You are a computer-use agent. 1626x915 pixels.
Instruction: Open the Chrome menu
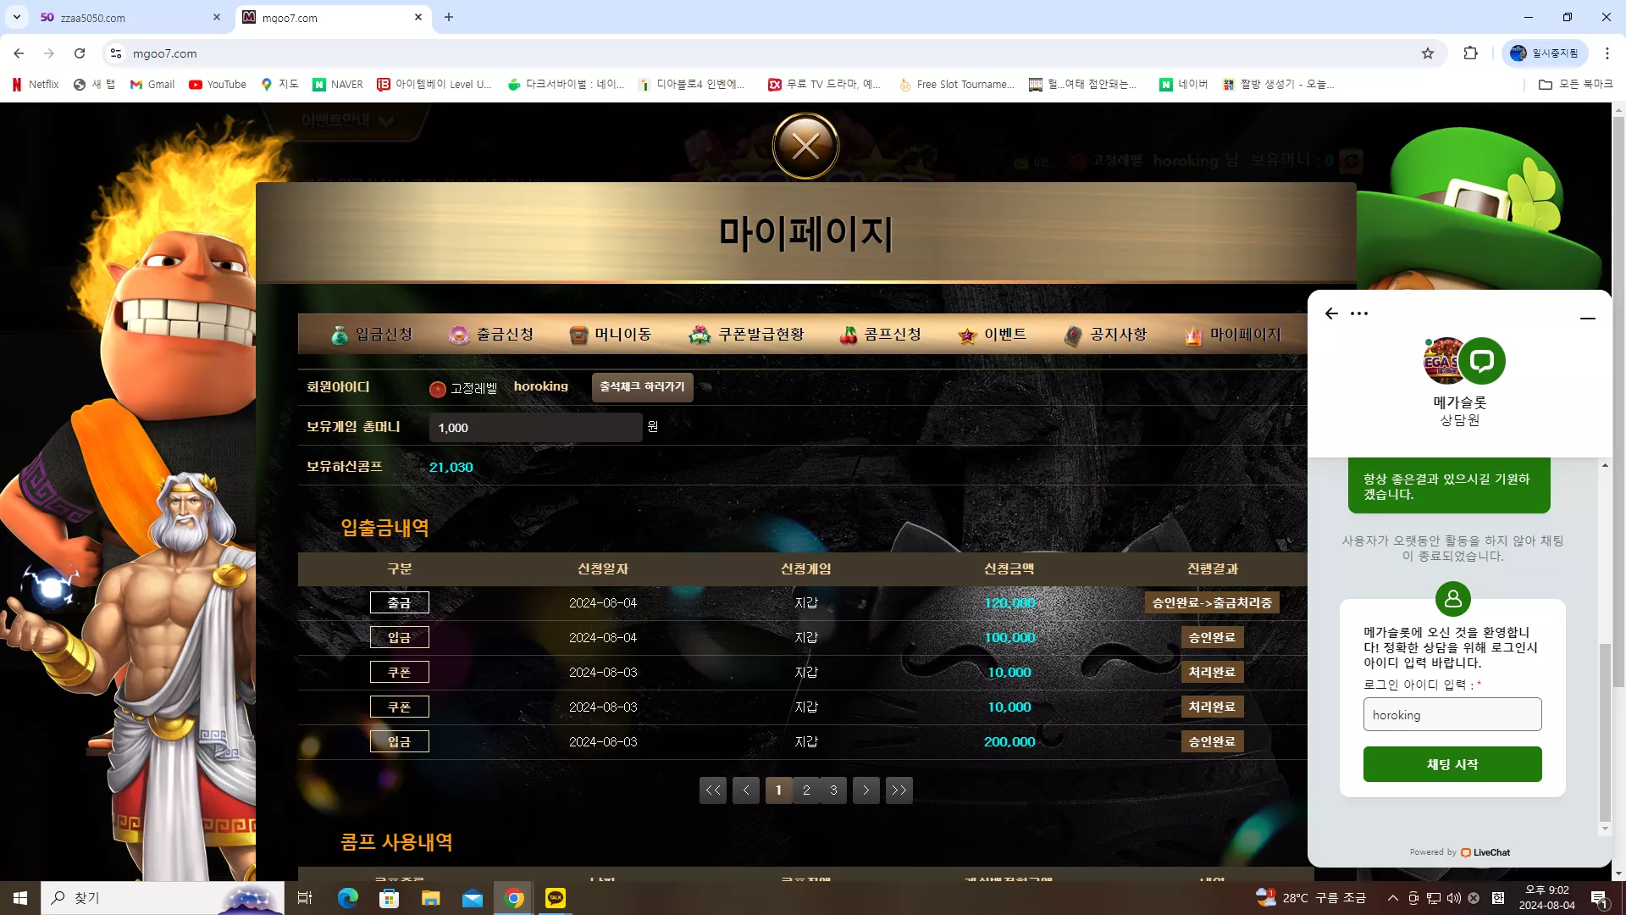point(1607,53)
